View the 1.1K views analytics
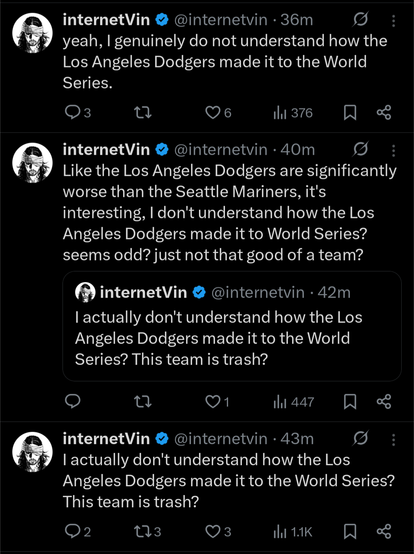The image size is (414, 554). pyautogui.click(x=293, y=532)
